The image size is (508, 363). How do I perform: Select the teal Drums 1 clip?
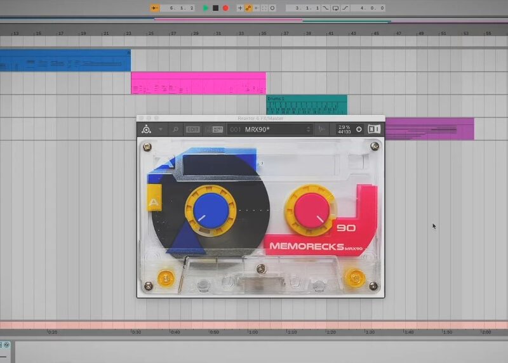pyautogui.click(x=306, y=105)
